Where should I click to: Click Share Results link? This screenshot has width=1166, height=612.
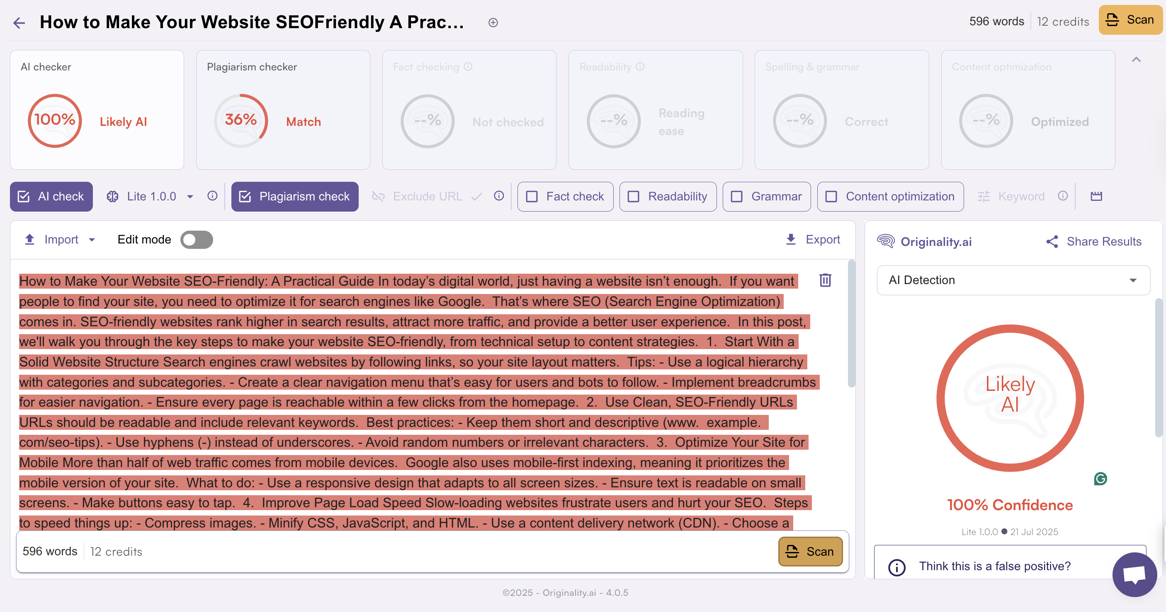click(1104, 242)
